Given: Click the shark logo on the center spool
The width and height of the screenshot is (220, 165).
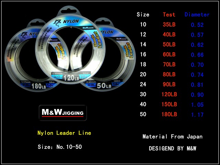Looking at the screenshot, I should [57, 23].
